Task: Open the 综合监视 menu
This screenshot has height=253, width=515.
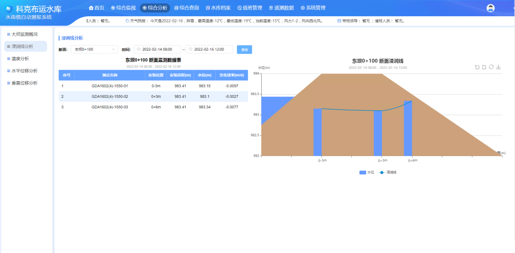Action: point(123,8)
